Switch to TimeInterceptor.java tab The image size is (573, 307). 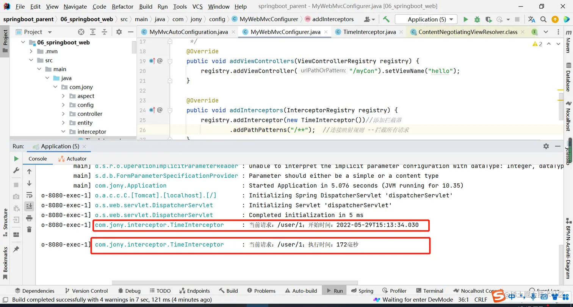(369, 32)
